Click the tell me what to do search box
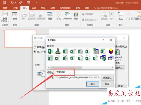This screenshot has width=141, height=105. click(x=106, y=8)
